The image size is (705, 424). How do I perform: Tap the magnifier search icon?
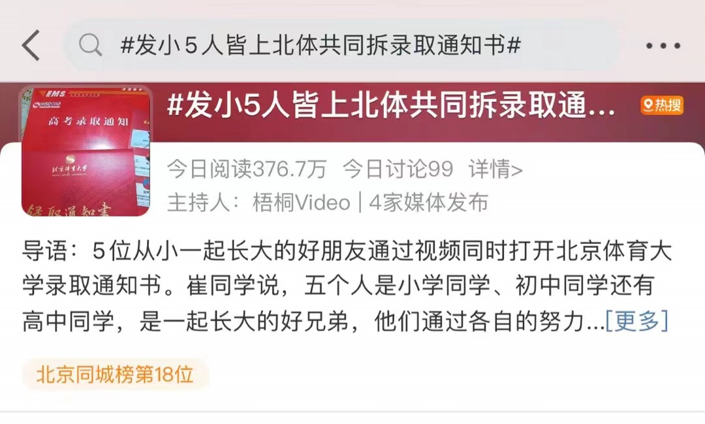(90, 45)
